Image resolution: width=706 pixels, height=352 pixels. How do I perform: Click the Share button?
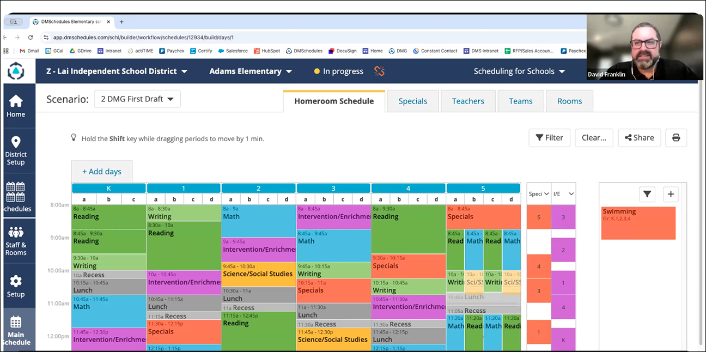pyautogui.click(x=639, y=138)
